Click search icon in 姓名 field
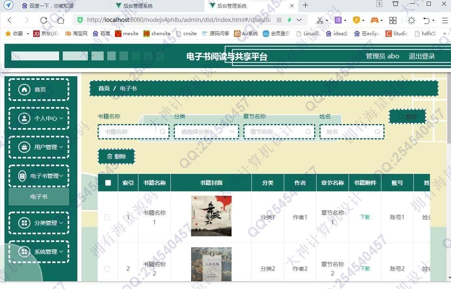The height and width of the screenshot is (289, 451). (x=377, y=132)
